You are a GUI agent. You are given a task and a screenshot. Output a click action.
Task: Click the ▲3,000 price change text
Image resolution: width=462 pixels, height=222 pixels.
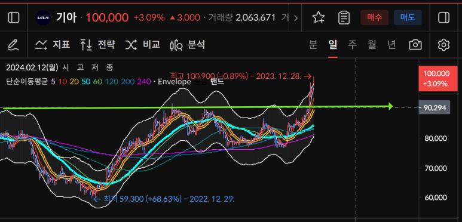point(185,18)
